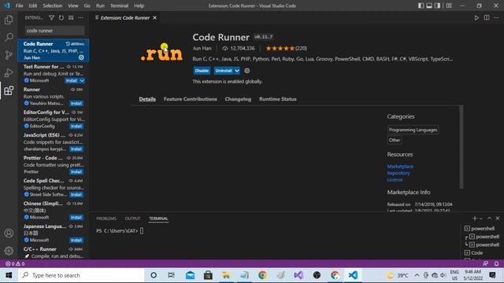
Task: Focus the extensions search box
Action: (x=54, y=31)
